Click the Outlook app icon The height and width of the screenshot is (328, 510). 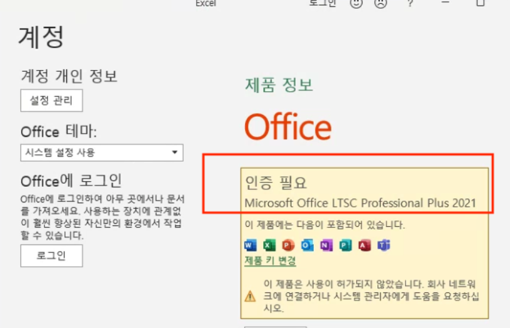click(x=307, y=245)
